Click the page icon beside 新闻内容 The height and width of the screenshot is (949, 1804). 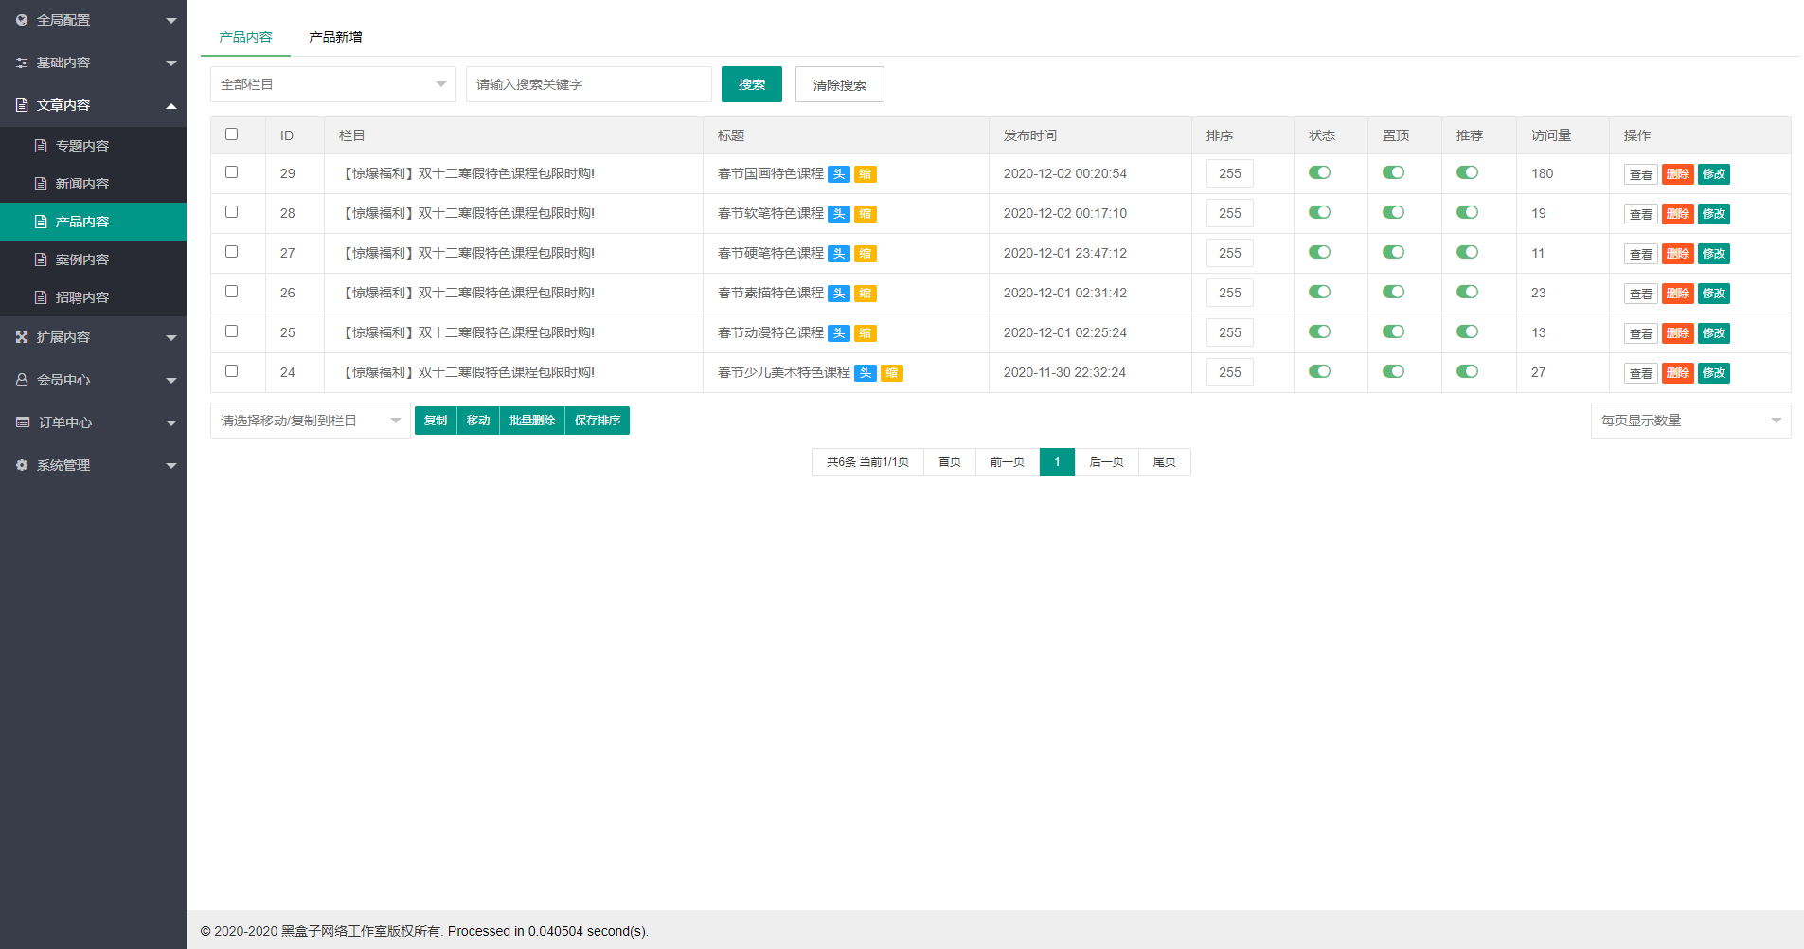(41, 184)
